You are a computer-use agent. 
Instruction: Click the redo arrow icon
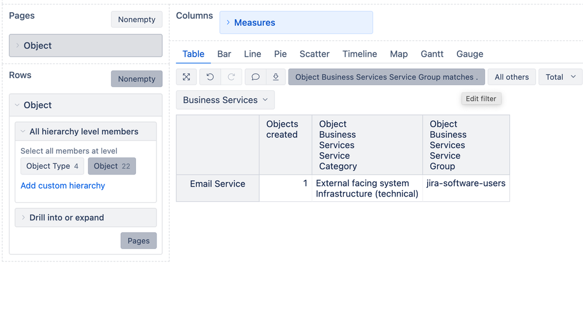point(231,77)
